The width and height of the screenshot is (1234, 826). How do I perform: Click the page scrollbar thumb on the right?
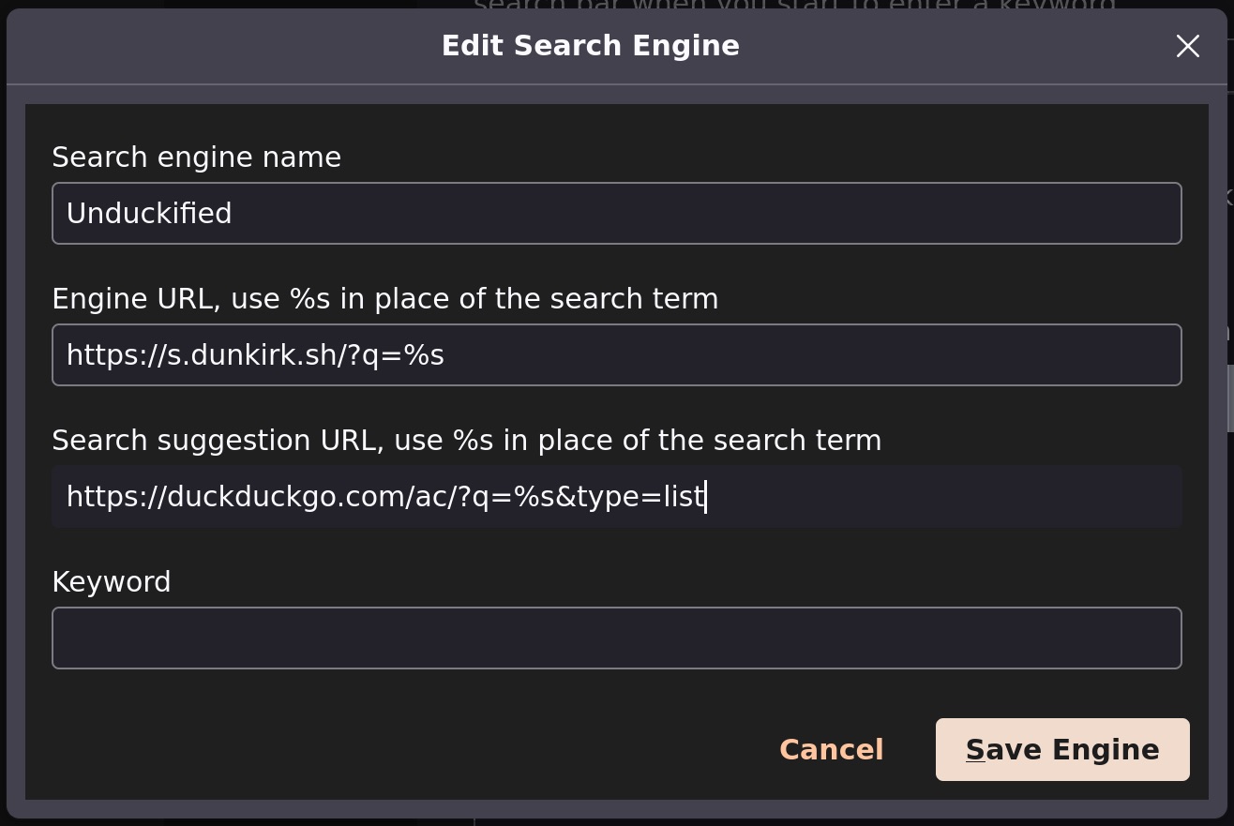pyautogui.click(x=1228, y=401)
